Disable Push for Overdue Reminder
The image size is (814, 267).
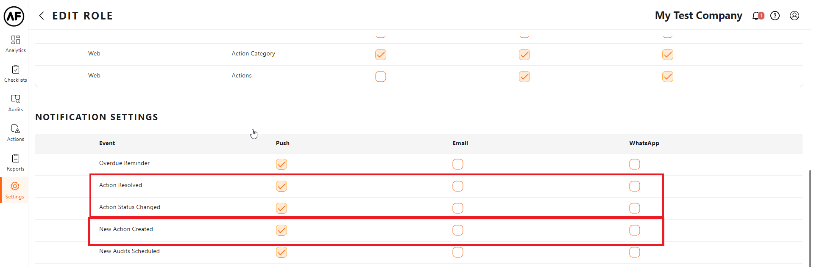coord(282,164)
